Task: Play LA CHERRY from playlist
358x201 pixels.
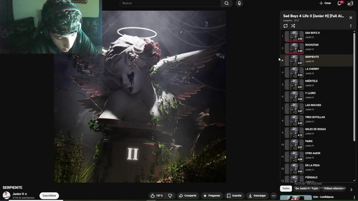Action: pyautogui.click(x=317, y=72)
